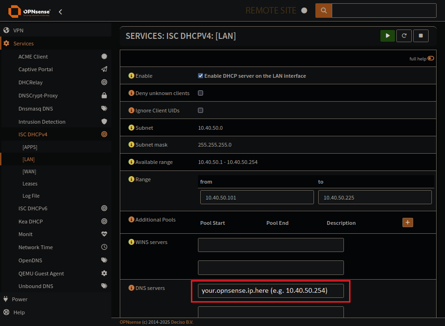Restart the DHCP service with reload icon
Viewport: 445px width, 326px height.
click(x=404, y=36)
